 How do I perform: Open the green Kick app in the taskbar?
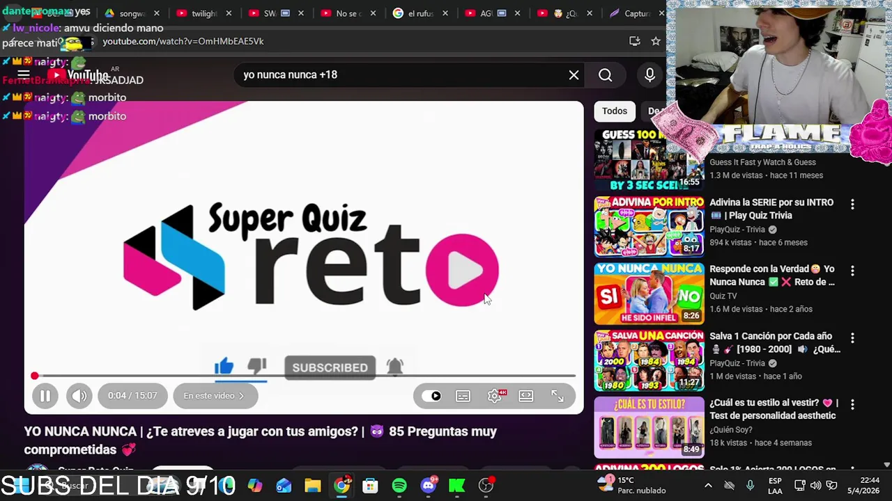point(457,485)
